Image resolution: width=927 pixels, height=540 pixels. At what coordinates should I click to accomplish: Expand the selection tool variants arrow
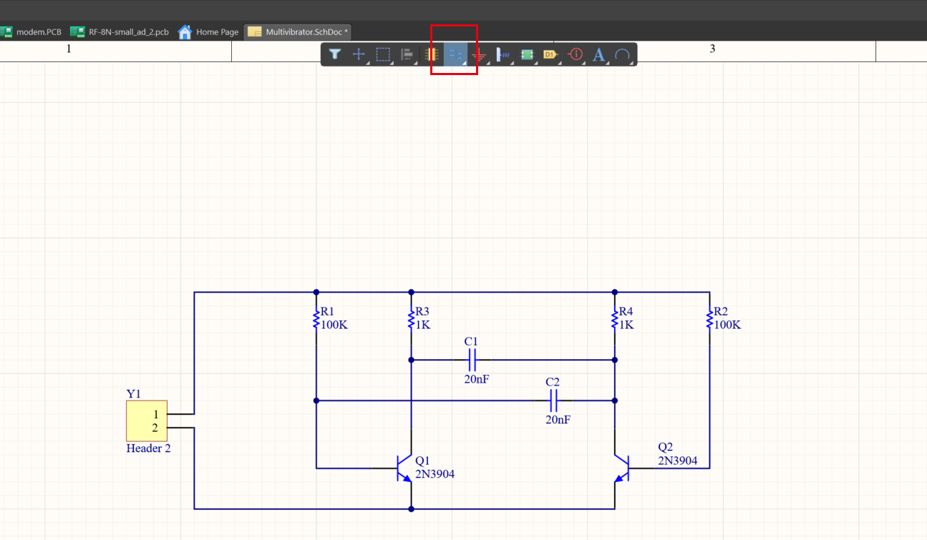(392, 62)
